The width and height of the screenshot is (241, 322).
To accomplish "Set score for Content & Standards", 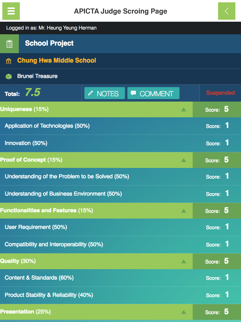I will point(217,277).
